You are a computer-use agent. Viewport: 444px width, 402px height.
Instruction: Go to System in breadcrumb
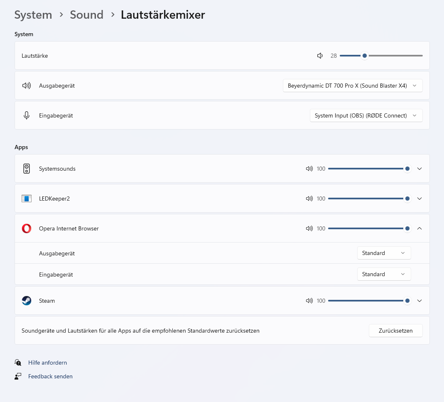(33, 15)
